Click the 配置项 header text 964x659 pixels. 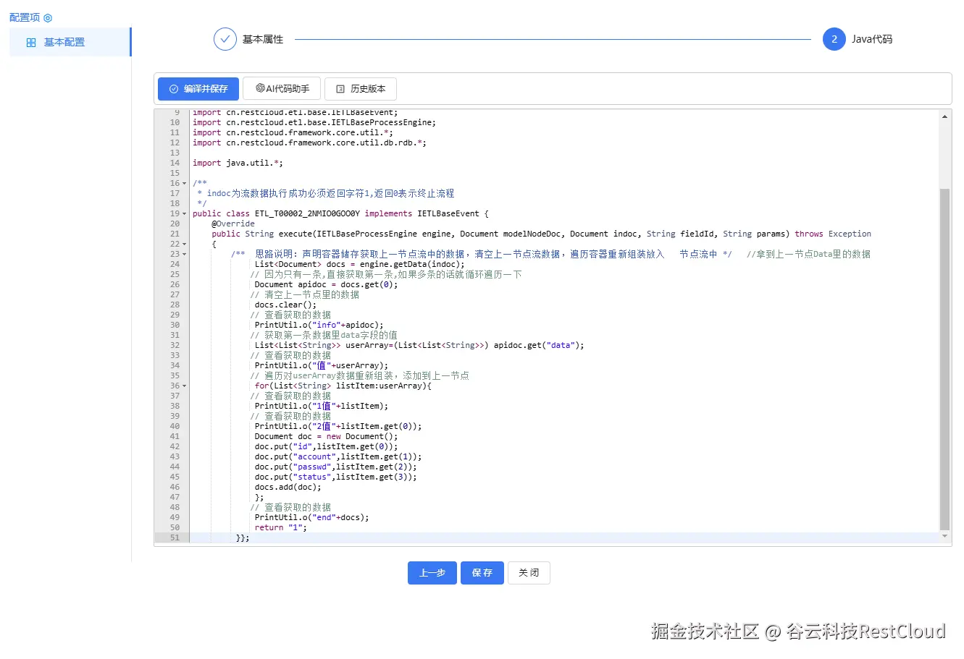[25, 17]
